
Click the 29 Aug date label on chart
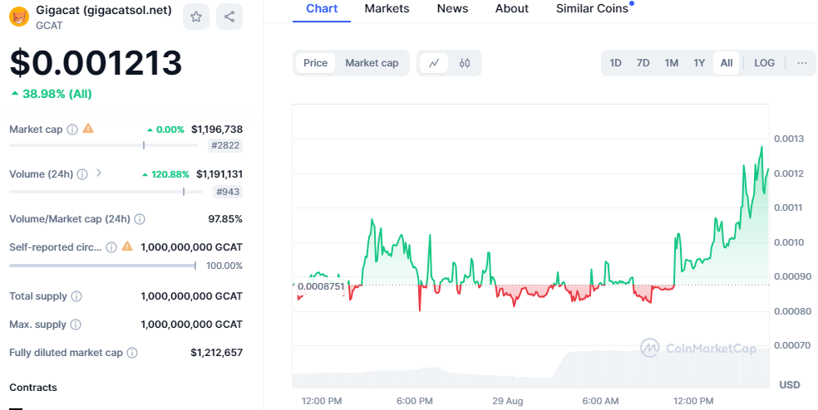coord(508,401)
